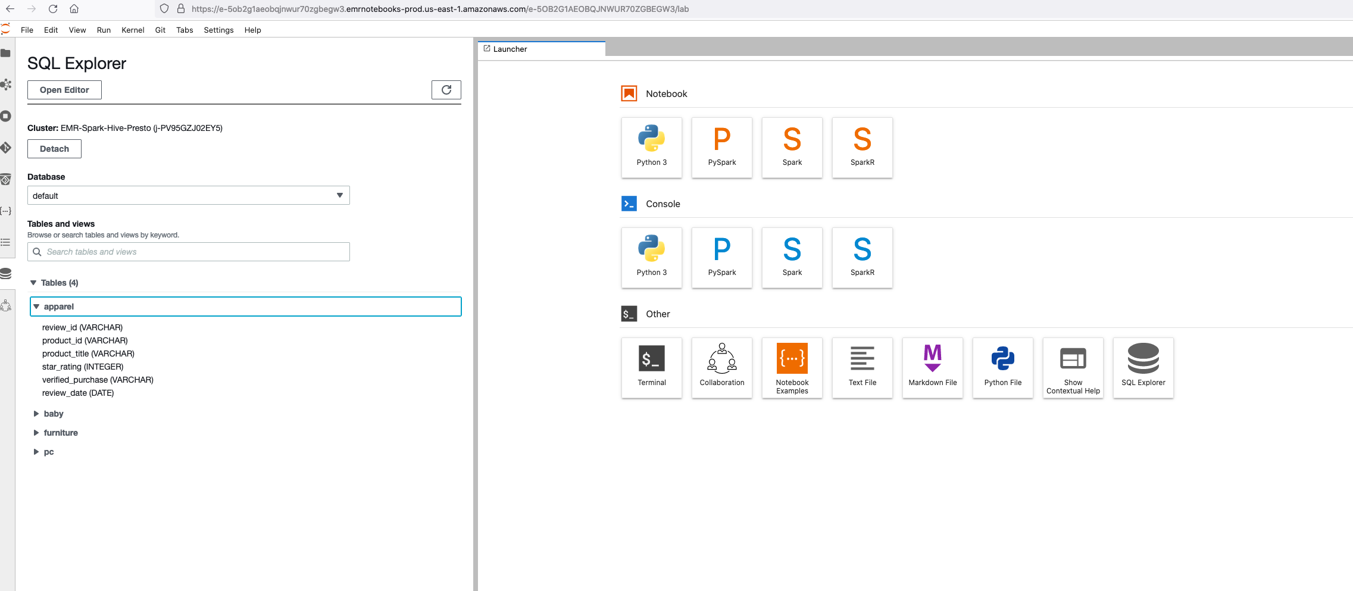Select product_id (VARCHAR) column

[x=85, y=340]
